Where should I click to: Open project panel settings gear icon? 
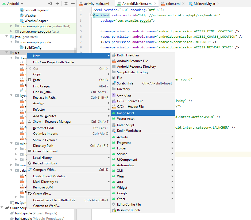tap(66, 3)
